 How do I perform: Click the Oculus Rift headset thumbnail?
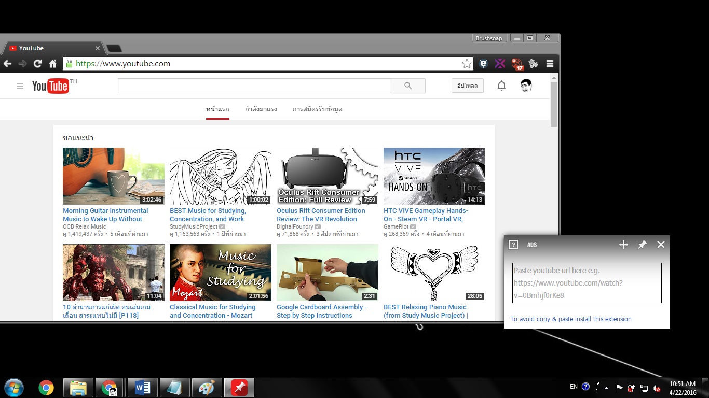[x=328, y=176]
